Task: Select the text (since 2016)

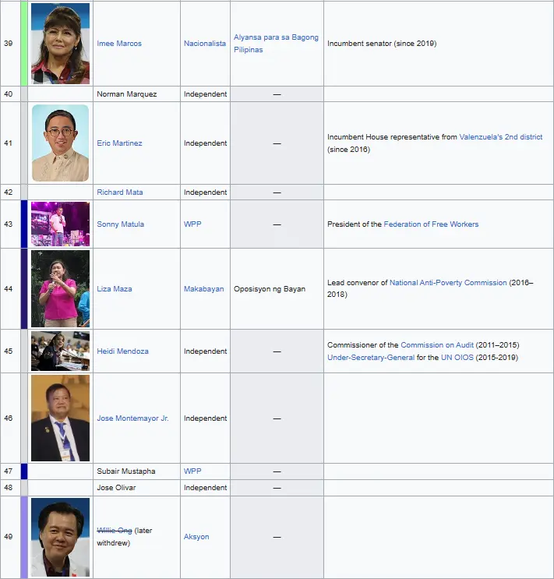Action: [x=348, y=149]
